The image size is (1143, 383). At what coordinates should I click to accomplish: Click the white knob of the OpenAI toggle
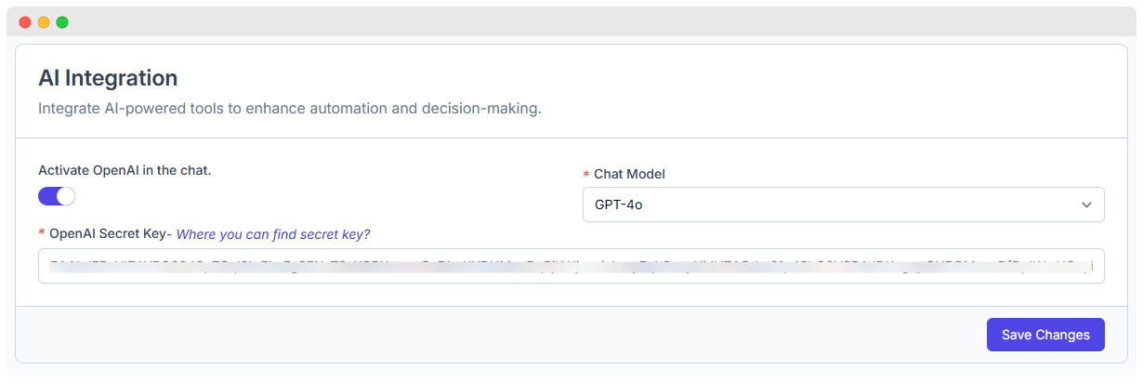(65, 196)
